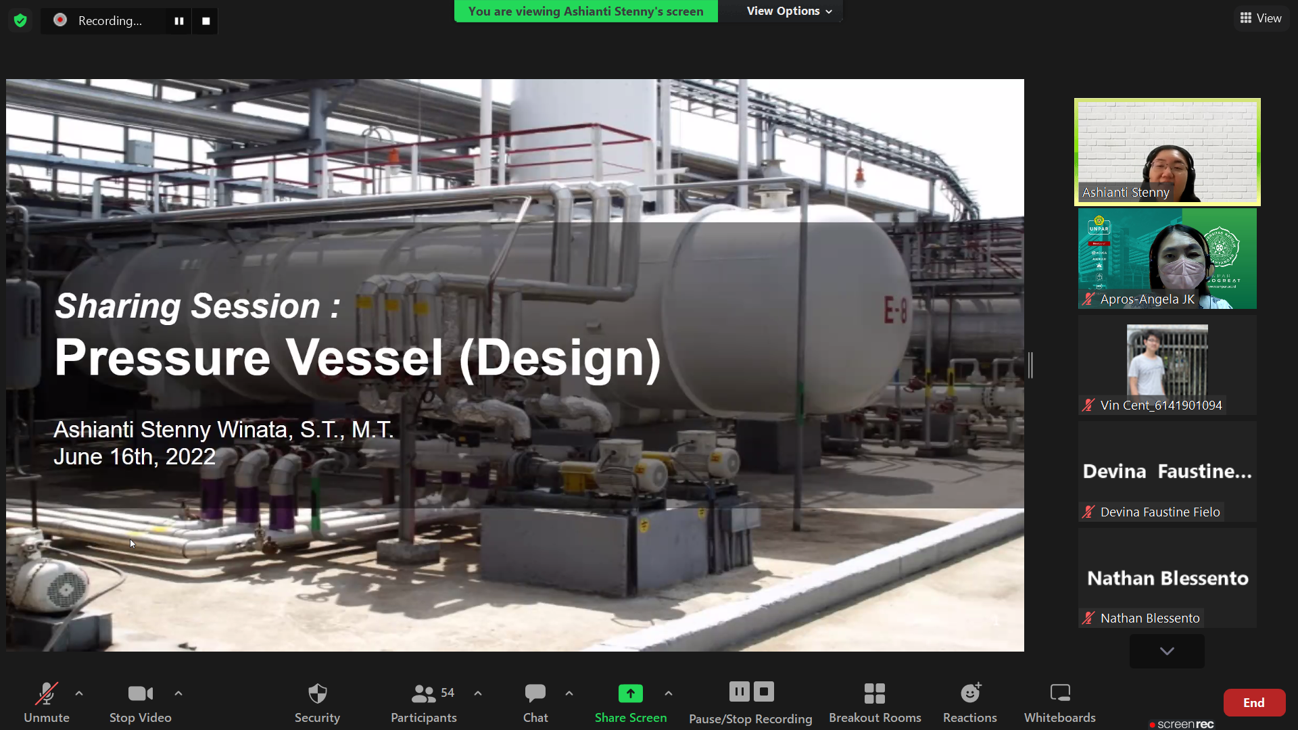The image size is (1298, 730).
Task: Click the divider handle beside shared screen
Action: 1030,365
